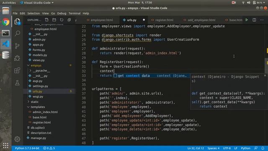Screen dimensions: 268x151
Task: Refresh the Explorer tree
Action: click(x=62, y=20)
